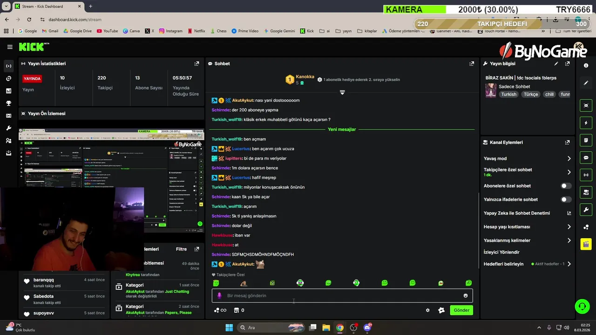The width and height of the screenshot is (596, 335).
Task: Click the purple microphone icon in the message box
Action: point(219,295)
